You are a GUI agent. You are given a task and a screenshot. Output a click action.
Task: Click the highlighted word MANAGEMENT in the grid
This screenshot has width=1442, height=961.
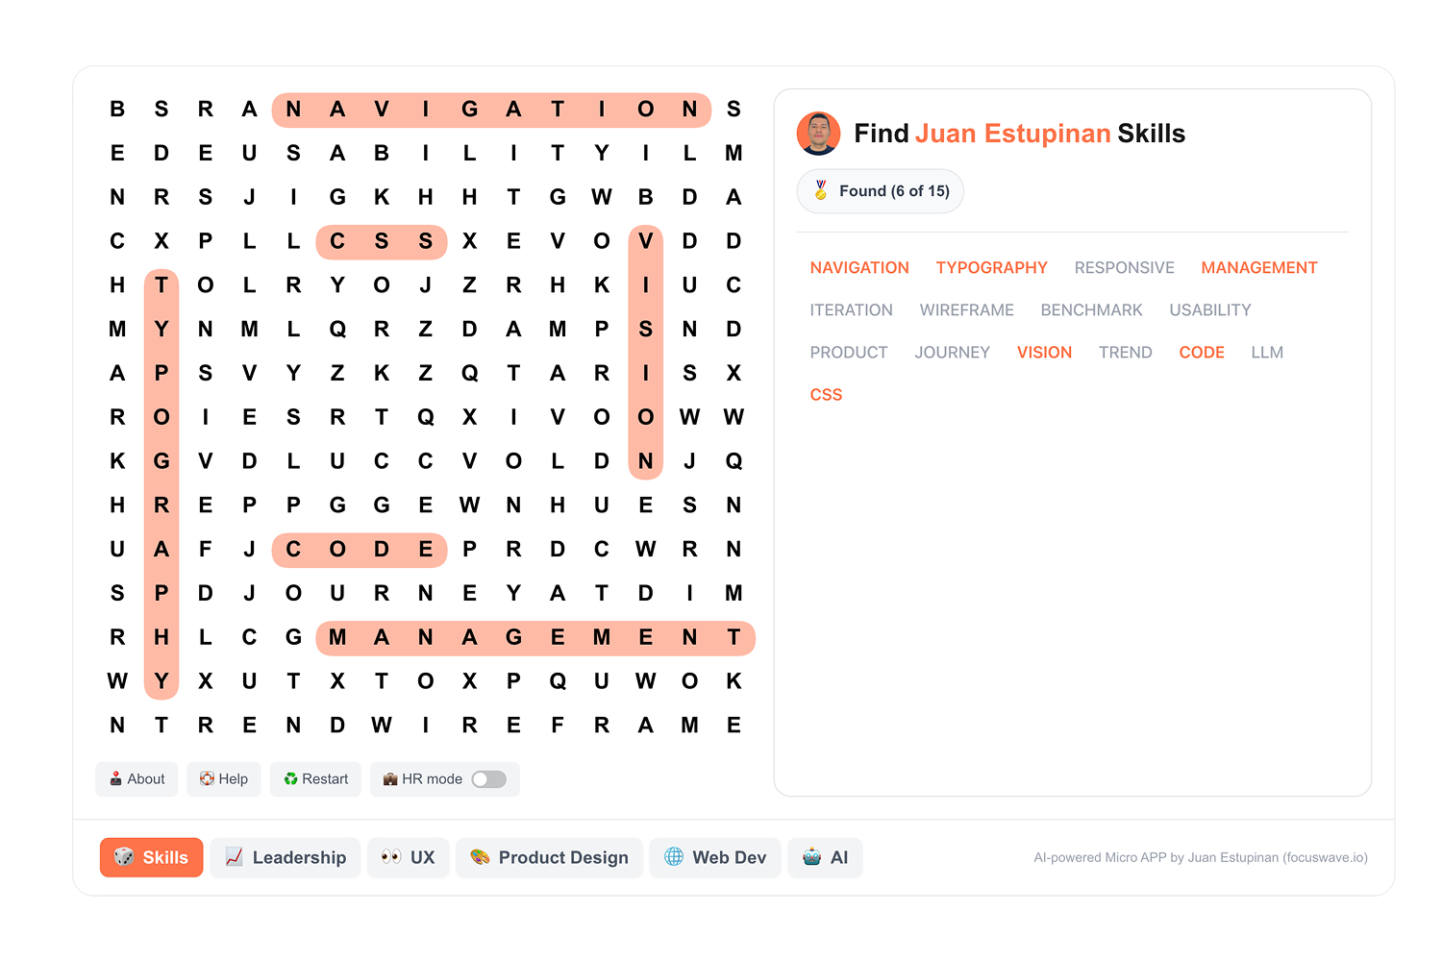(x=535, y=637)
